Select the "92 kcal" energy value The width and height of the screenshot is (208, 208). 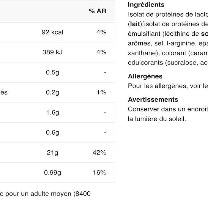53,32
